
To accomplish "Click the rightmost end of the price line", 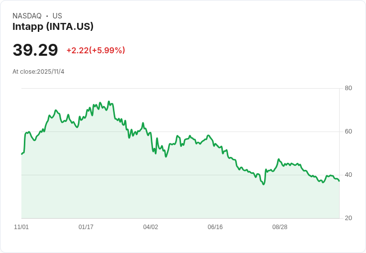I will (339, 181).
